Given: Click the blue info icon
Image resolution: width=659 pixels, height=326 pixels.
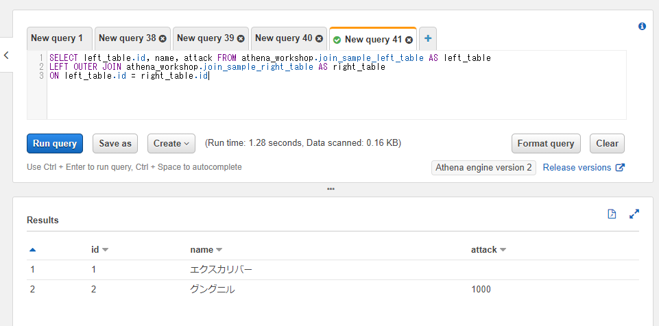Looking at the screenshot, I should pyautogui.click(x=643, y=26).
